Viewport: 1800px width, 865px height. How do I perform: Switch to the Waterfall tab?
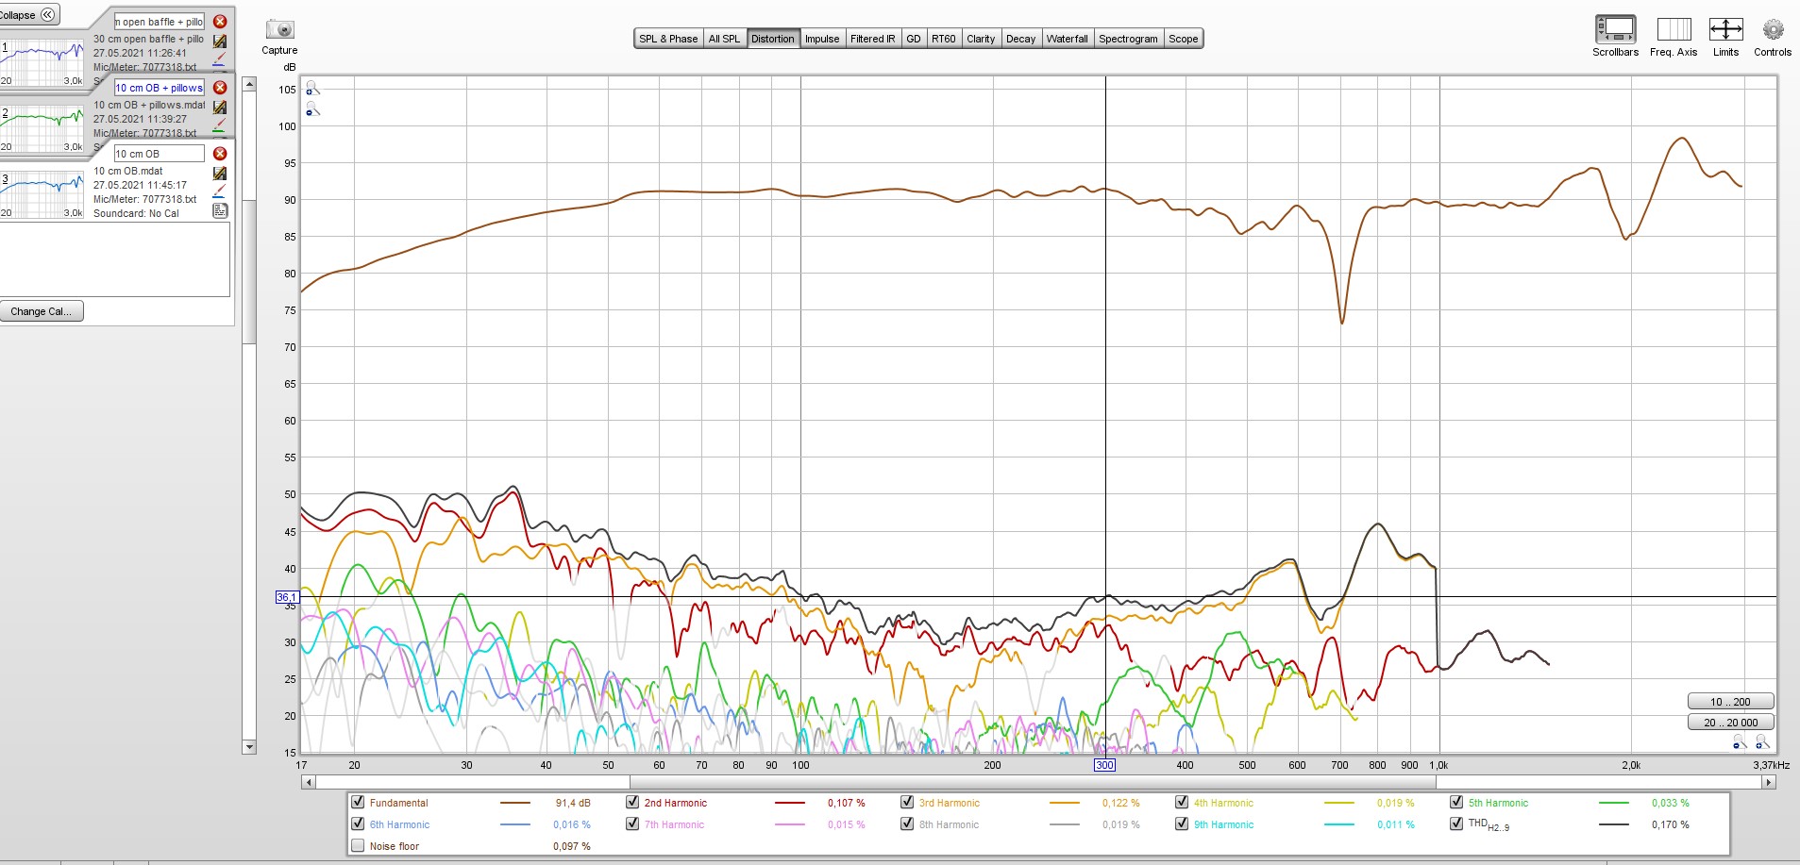1067,39
